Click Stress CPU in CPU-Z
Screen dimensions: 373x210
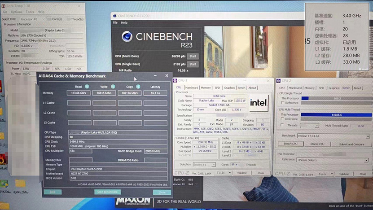click(317, 144)
